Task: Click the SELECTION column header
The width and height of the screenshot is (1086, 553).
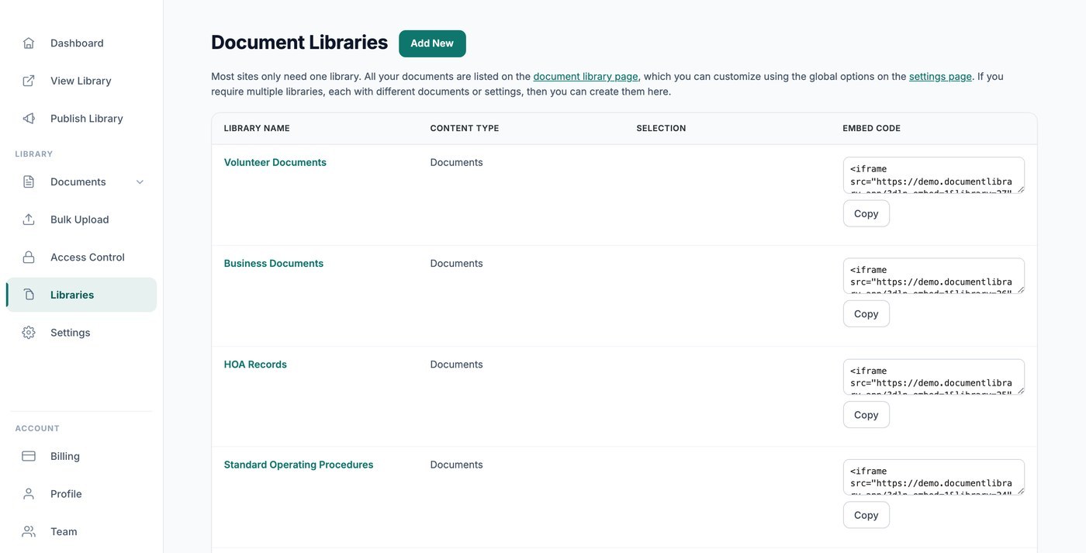Action: (x=661, y=128)
